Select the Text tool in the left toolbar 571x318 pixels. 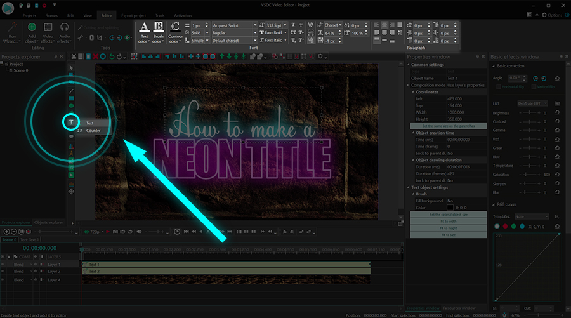[x=71, y=123]
